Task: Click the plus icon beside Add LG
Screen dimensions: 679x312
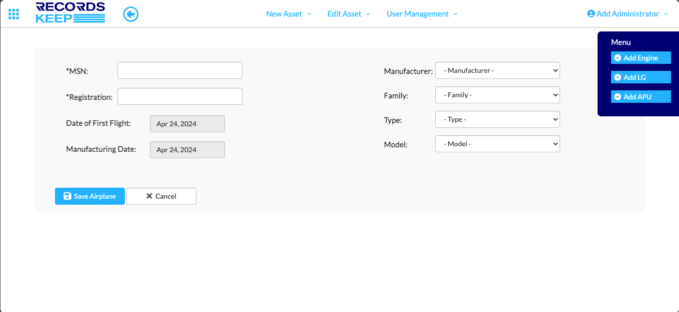Action: (618, 77)
